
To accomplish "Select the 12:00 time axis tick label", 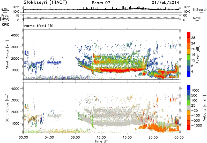I will tap(101, 138).
